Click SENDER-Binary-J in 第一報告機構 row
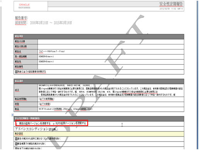This screenshot has height=150, width=199. (46, 56)
